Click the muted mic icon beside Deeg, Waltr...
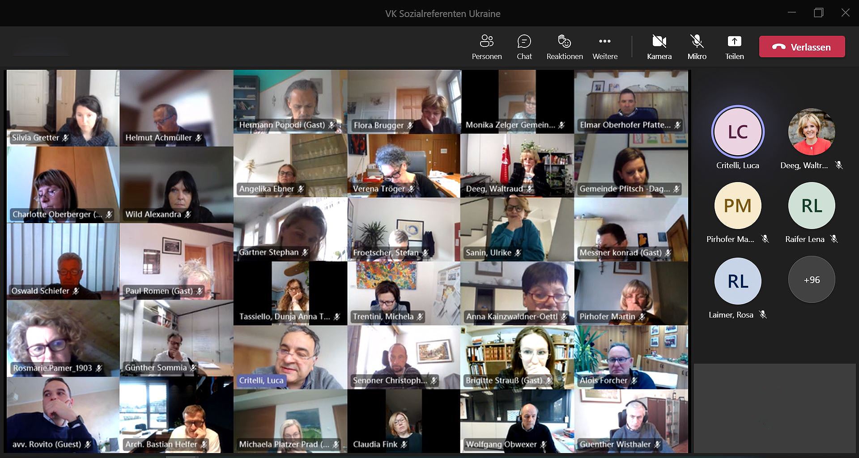The image size is (859, 458). pos(839,165)
